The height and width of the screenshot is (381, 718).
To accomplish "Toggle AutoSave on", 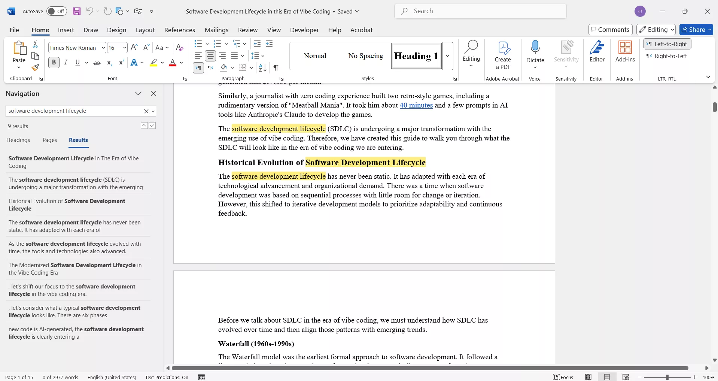I will (56, 11).
